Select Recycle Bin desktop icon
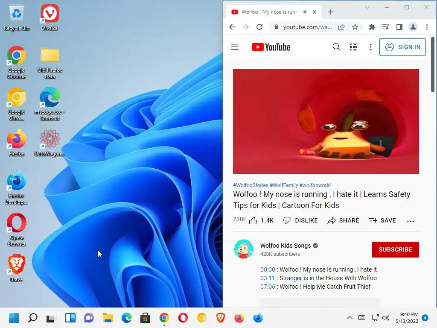This screenshot has height=328, width=437. click(17, 18)
